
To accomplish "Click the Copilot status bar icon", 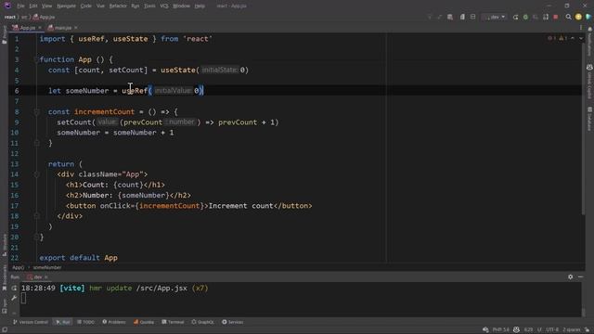I will coord(516,329).
